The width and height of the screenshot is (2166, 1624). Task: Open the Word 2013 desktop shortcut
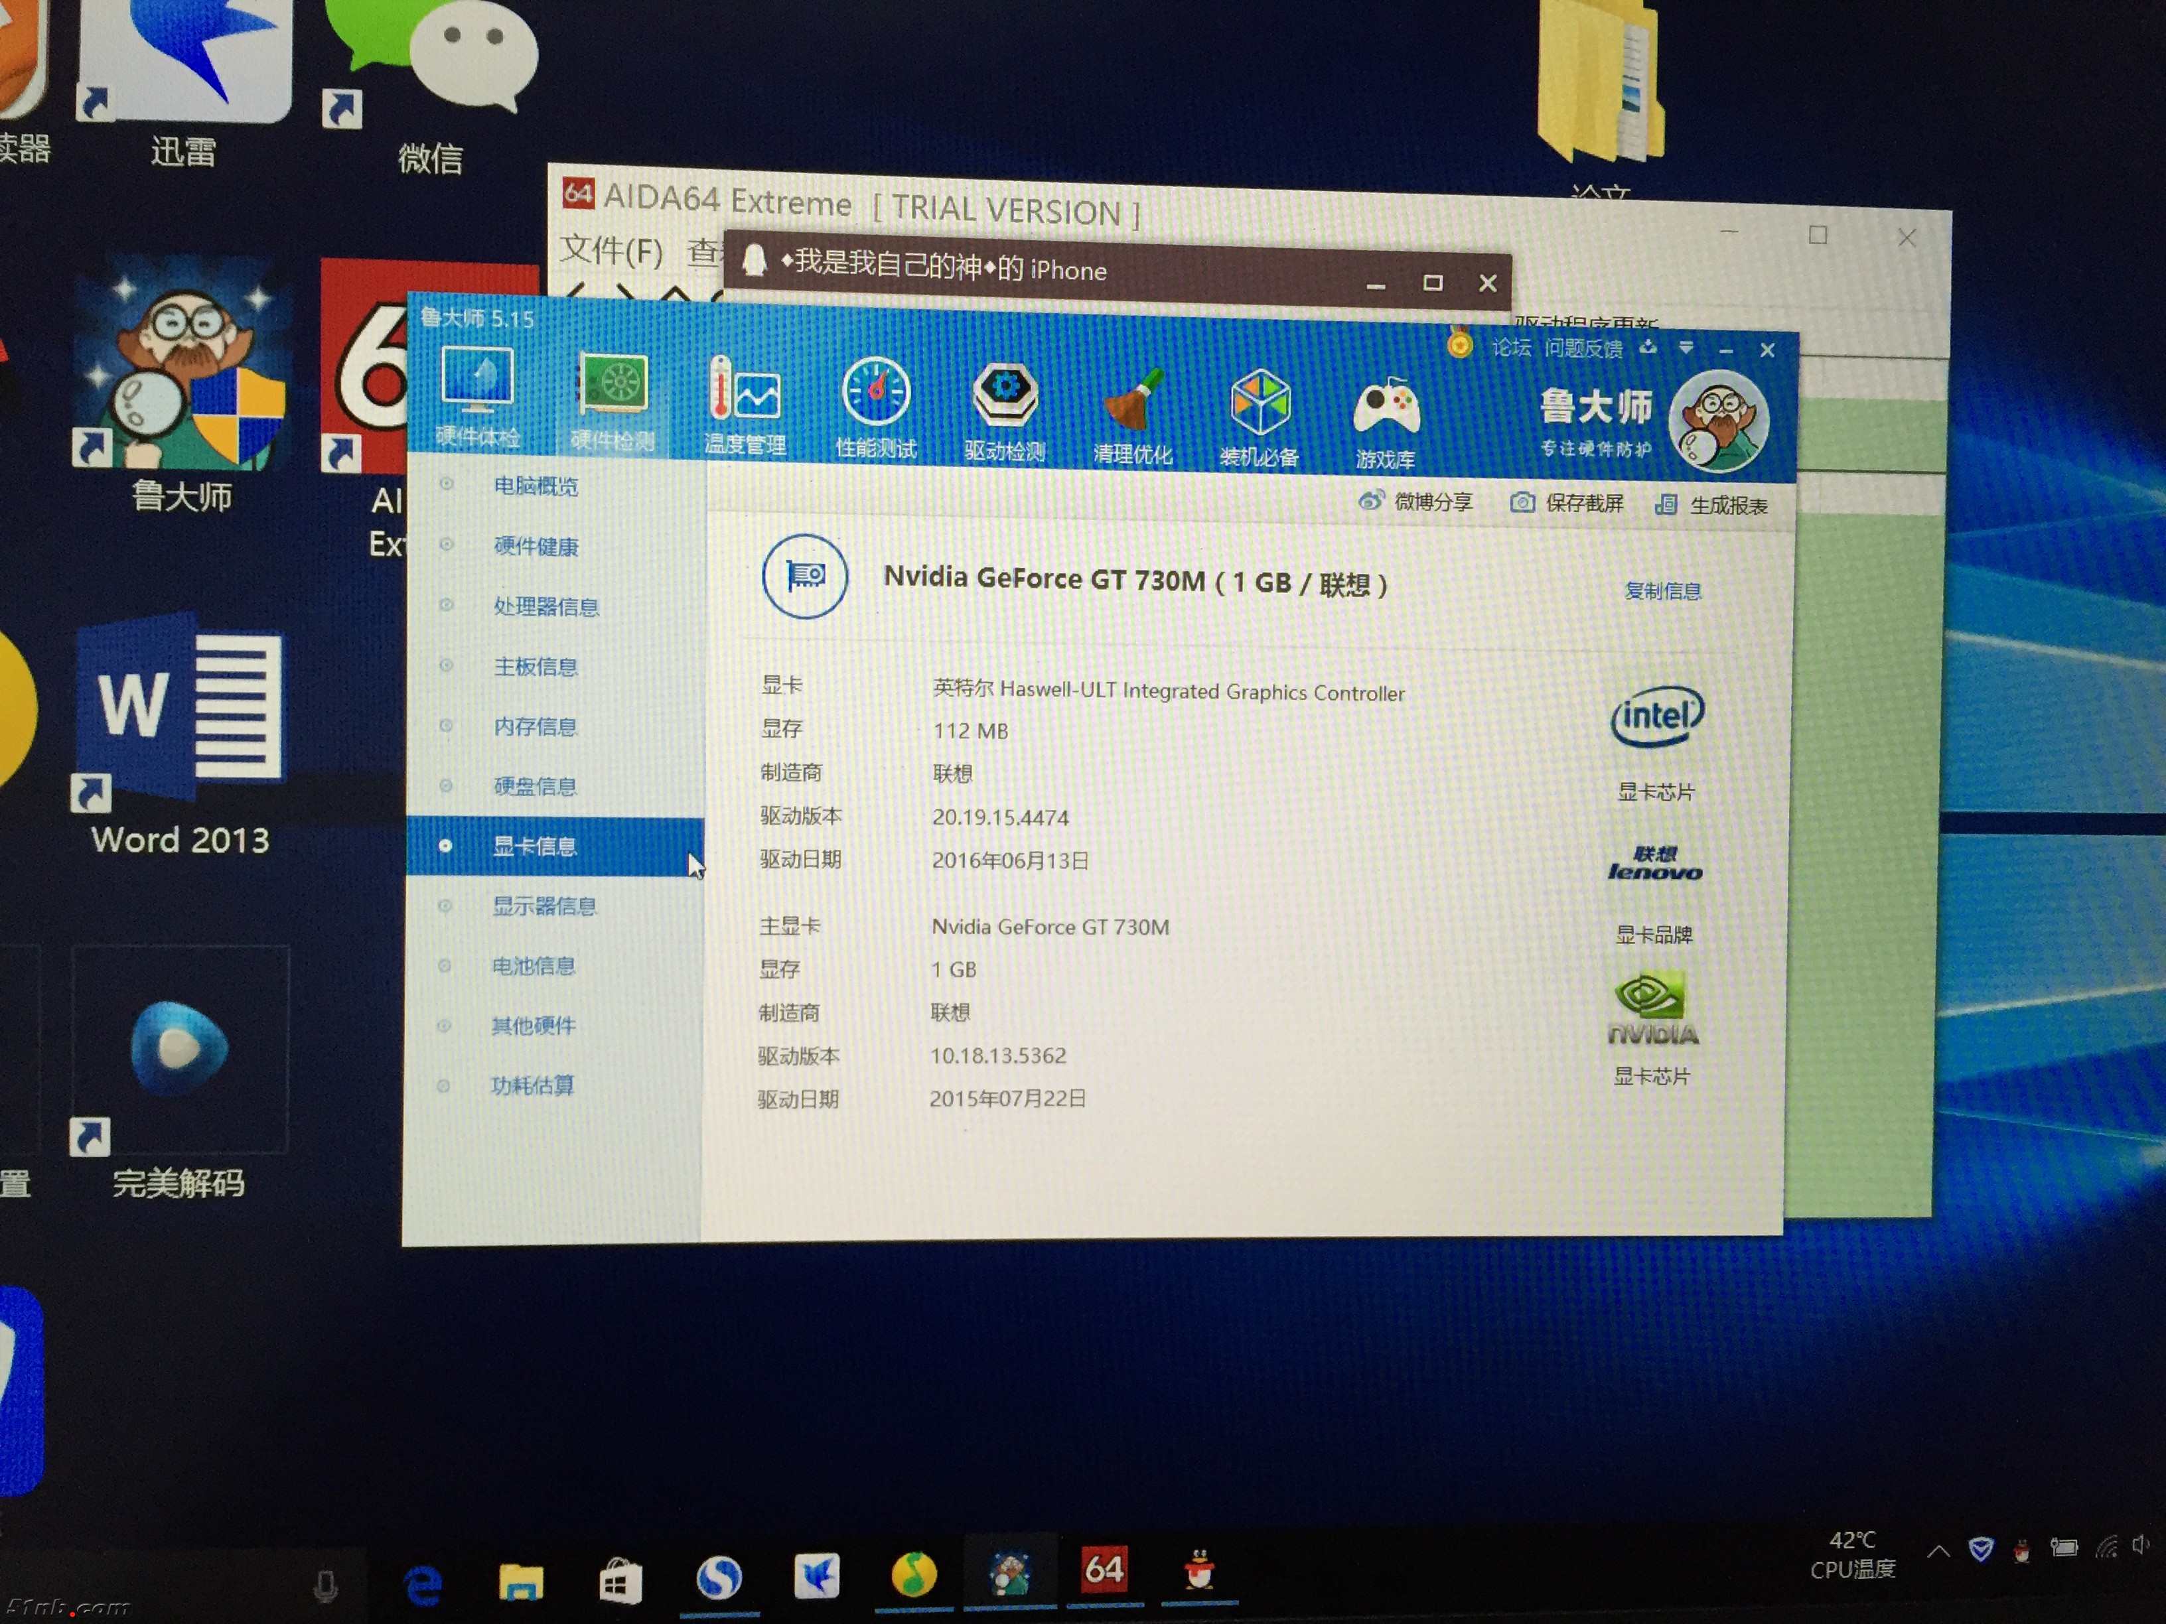[x=180, y=734]
